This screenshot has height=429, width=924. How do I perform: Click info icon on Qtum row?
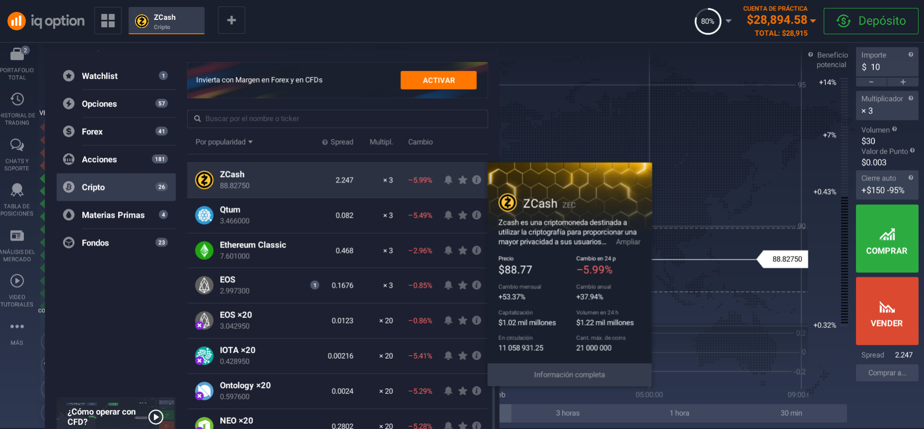coord(476,215)
